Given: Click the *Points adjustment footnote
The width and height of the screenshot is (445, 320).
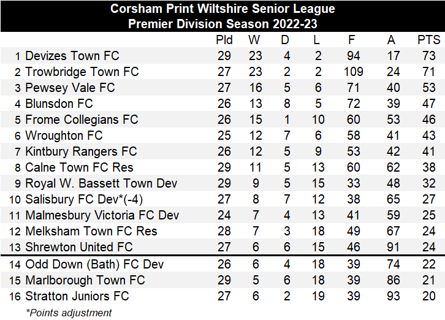Looking at the screenshot, I should 69,313.
